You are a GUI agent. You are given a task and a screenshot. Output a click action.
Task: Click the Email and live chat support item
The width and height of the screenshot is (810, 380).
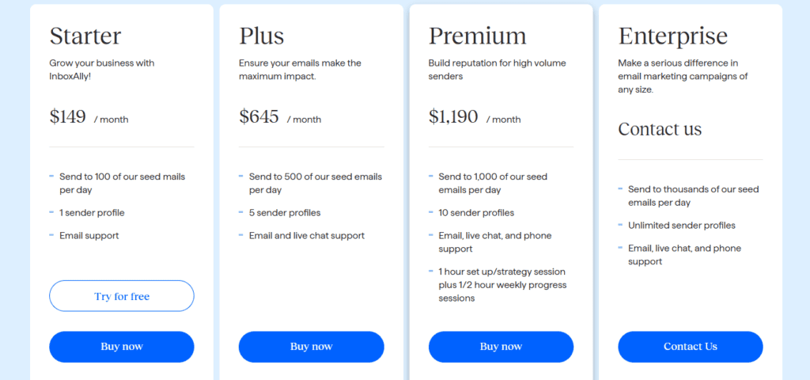click(307, 236)
